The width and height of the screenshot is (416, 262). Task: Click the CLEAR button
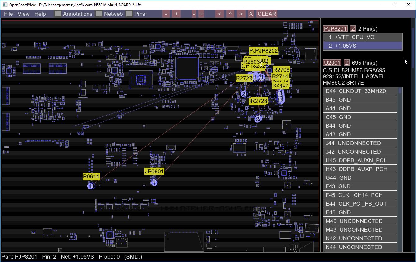click(267, 14)
